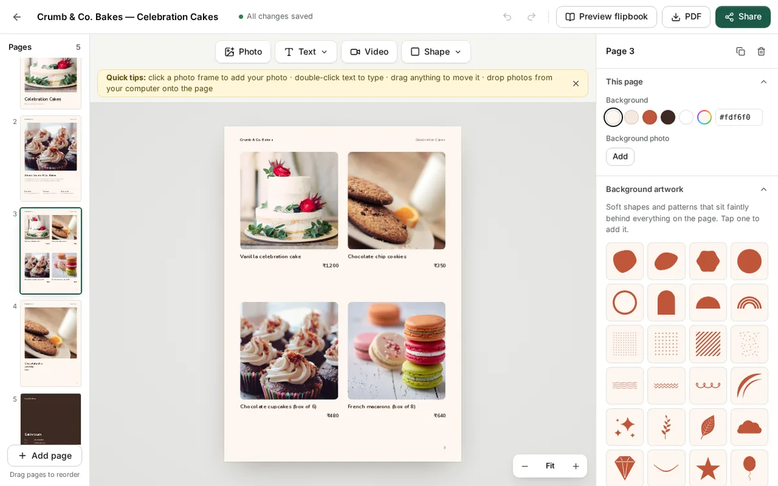This screenshot has width=778, height=486.
Task: Select the chocolate chip cookies photo
Action: coord(397,200)
